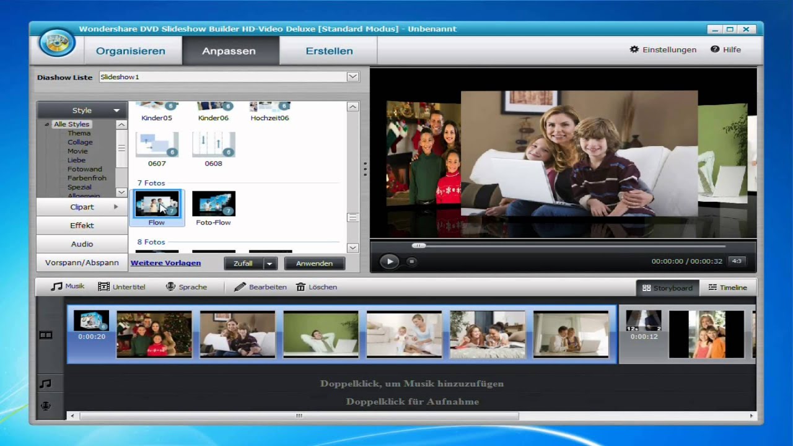Select the Kinder05 style template
This screenshot has height=446, width=793.
[x=157, y=112]
